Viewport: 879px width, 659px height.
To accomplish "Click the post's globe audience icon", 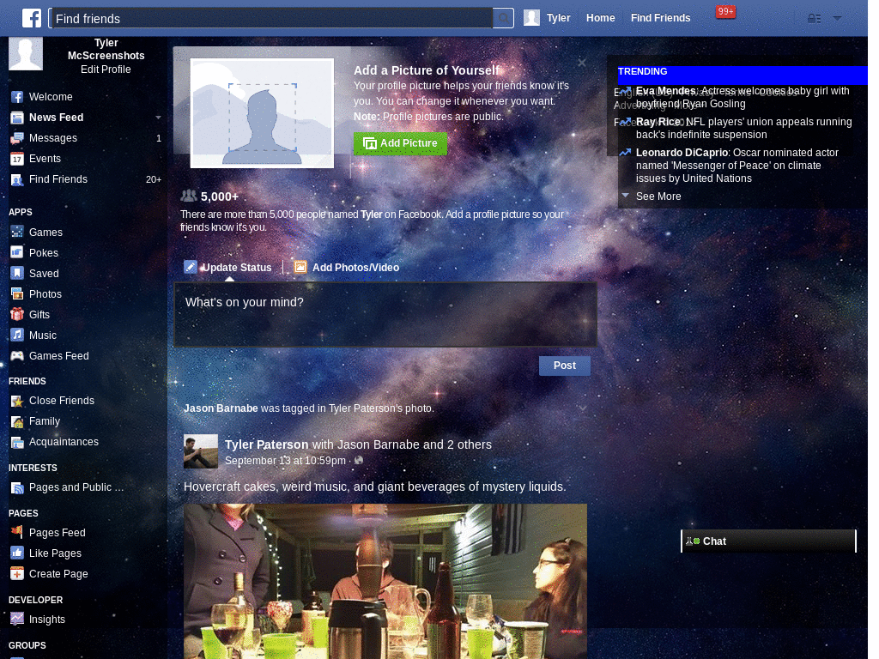I will click(x=359, y=461).
